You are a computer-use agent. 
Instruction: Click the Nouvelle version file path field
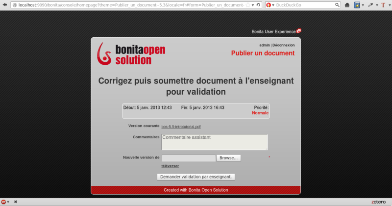[x=189, y=158]
